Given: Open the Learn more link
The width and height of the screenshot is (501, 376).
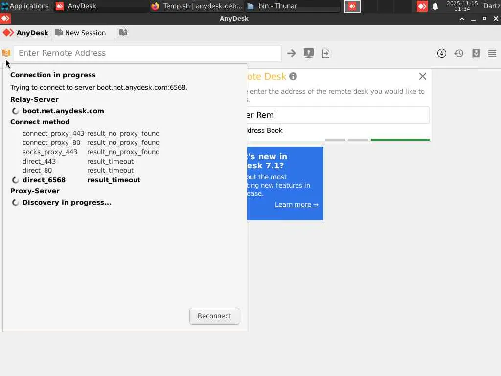Looking at the screenshot, I should tap(296, 204).
